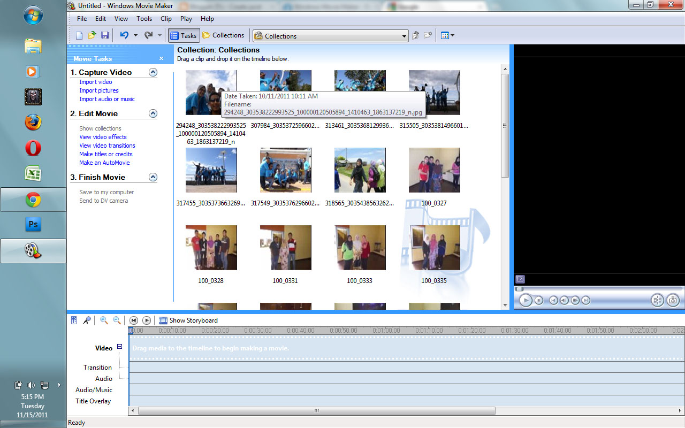Go up one collection level
The width and height of the screenshot is (685, 428).
click(416, 35)
